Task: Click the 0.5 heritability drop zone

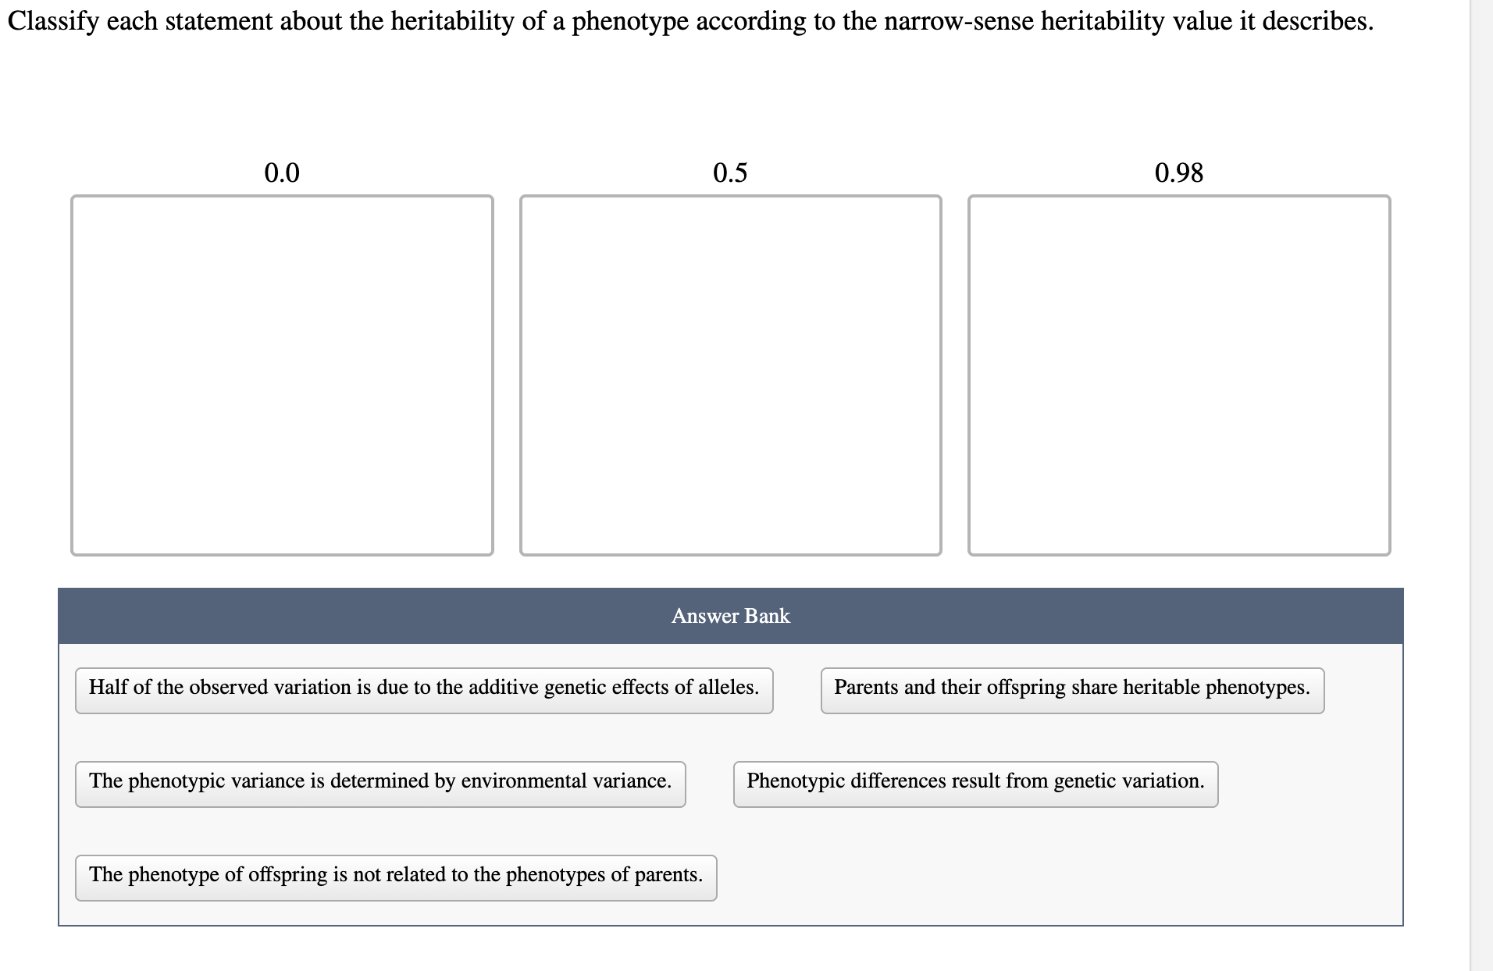Action: 730,375
